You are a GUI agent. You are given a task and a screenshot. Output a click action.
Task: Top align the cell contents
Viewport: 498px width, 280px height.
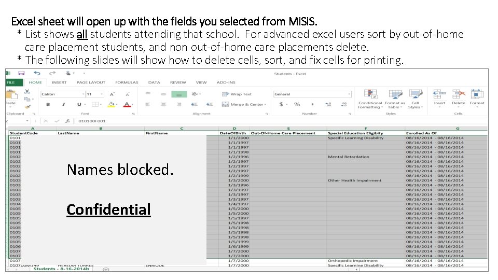point(148,94)
